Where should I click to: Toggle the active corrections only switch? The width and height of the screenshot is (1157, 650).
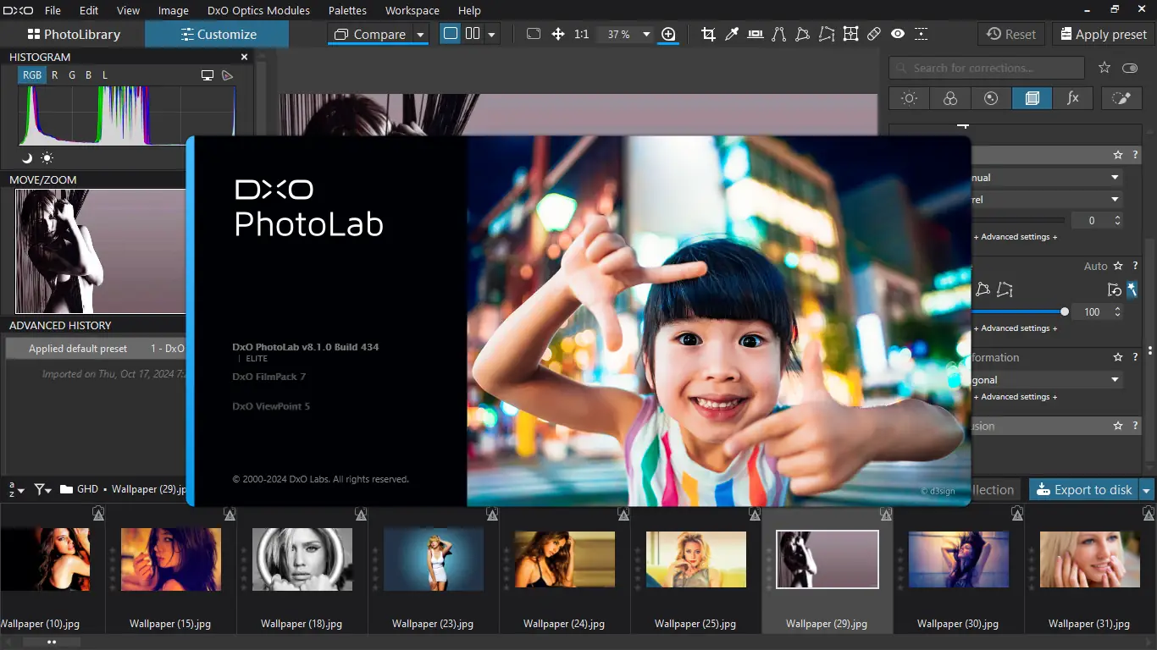pyautogui.click(x=1130, y=68)
